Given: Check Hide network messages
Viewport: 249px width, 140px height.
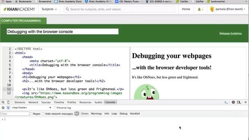Looking at the screenshot, I should [43, 114].
